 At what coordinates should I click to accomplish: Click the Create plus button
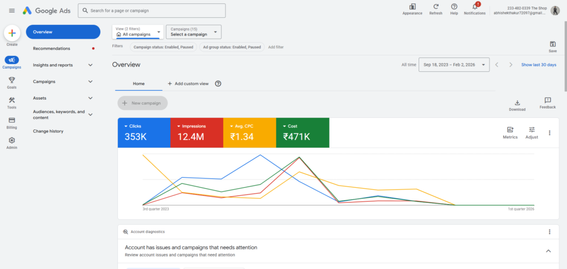point(12,33)
